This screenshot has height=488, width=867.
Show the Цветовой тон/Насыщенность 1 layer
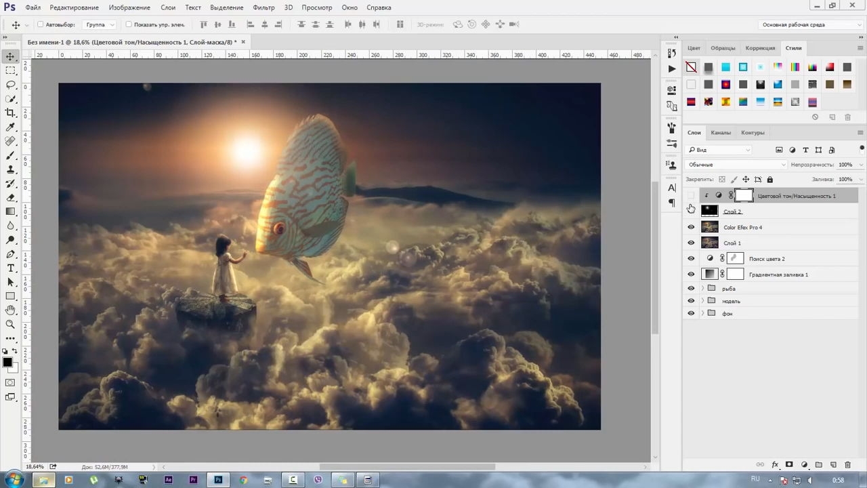tap(691, 196)
